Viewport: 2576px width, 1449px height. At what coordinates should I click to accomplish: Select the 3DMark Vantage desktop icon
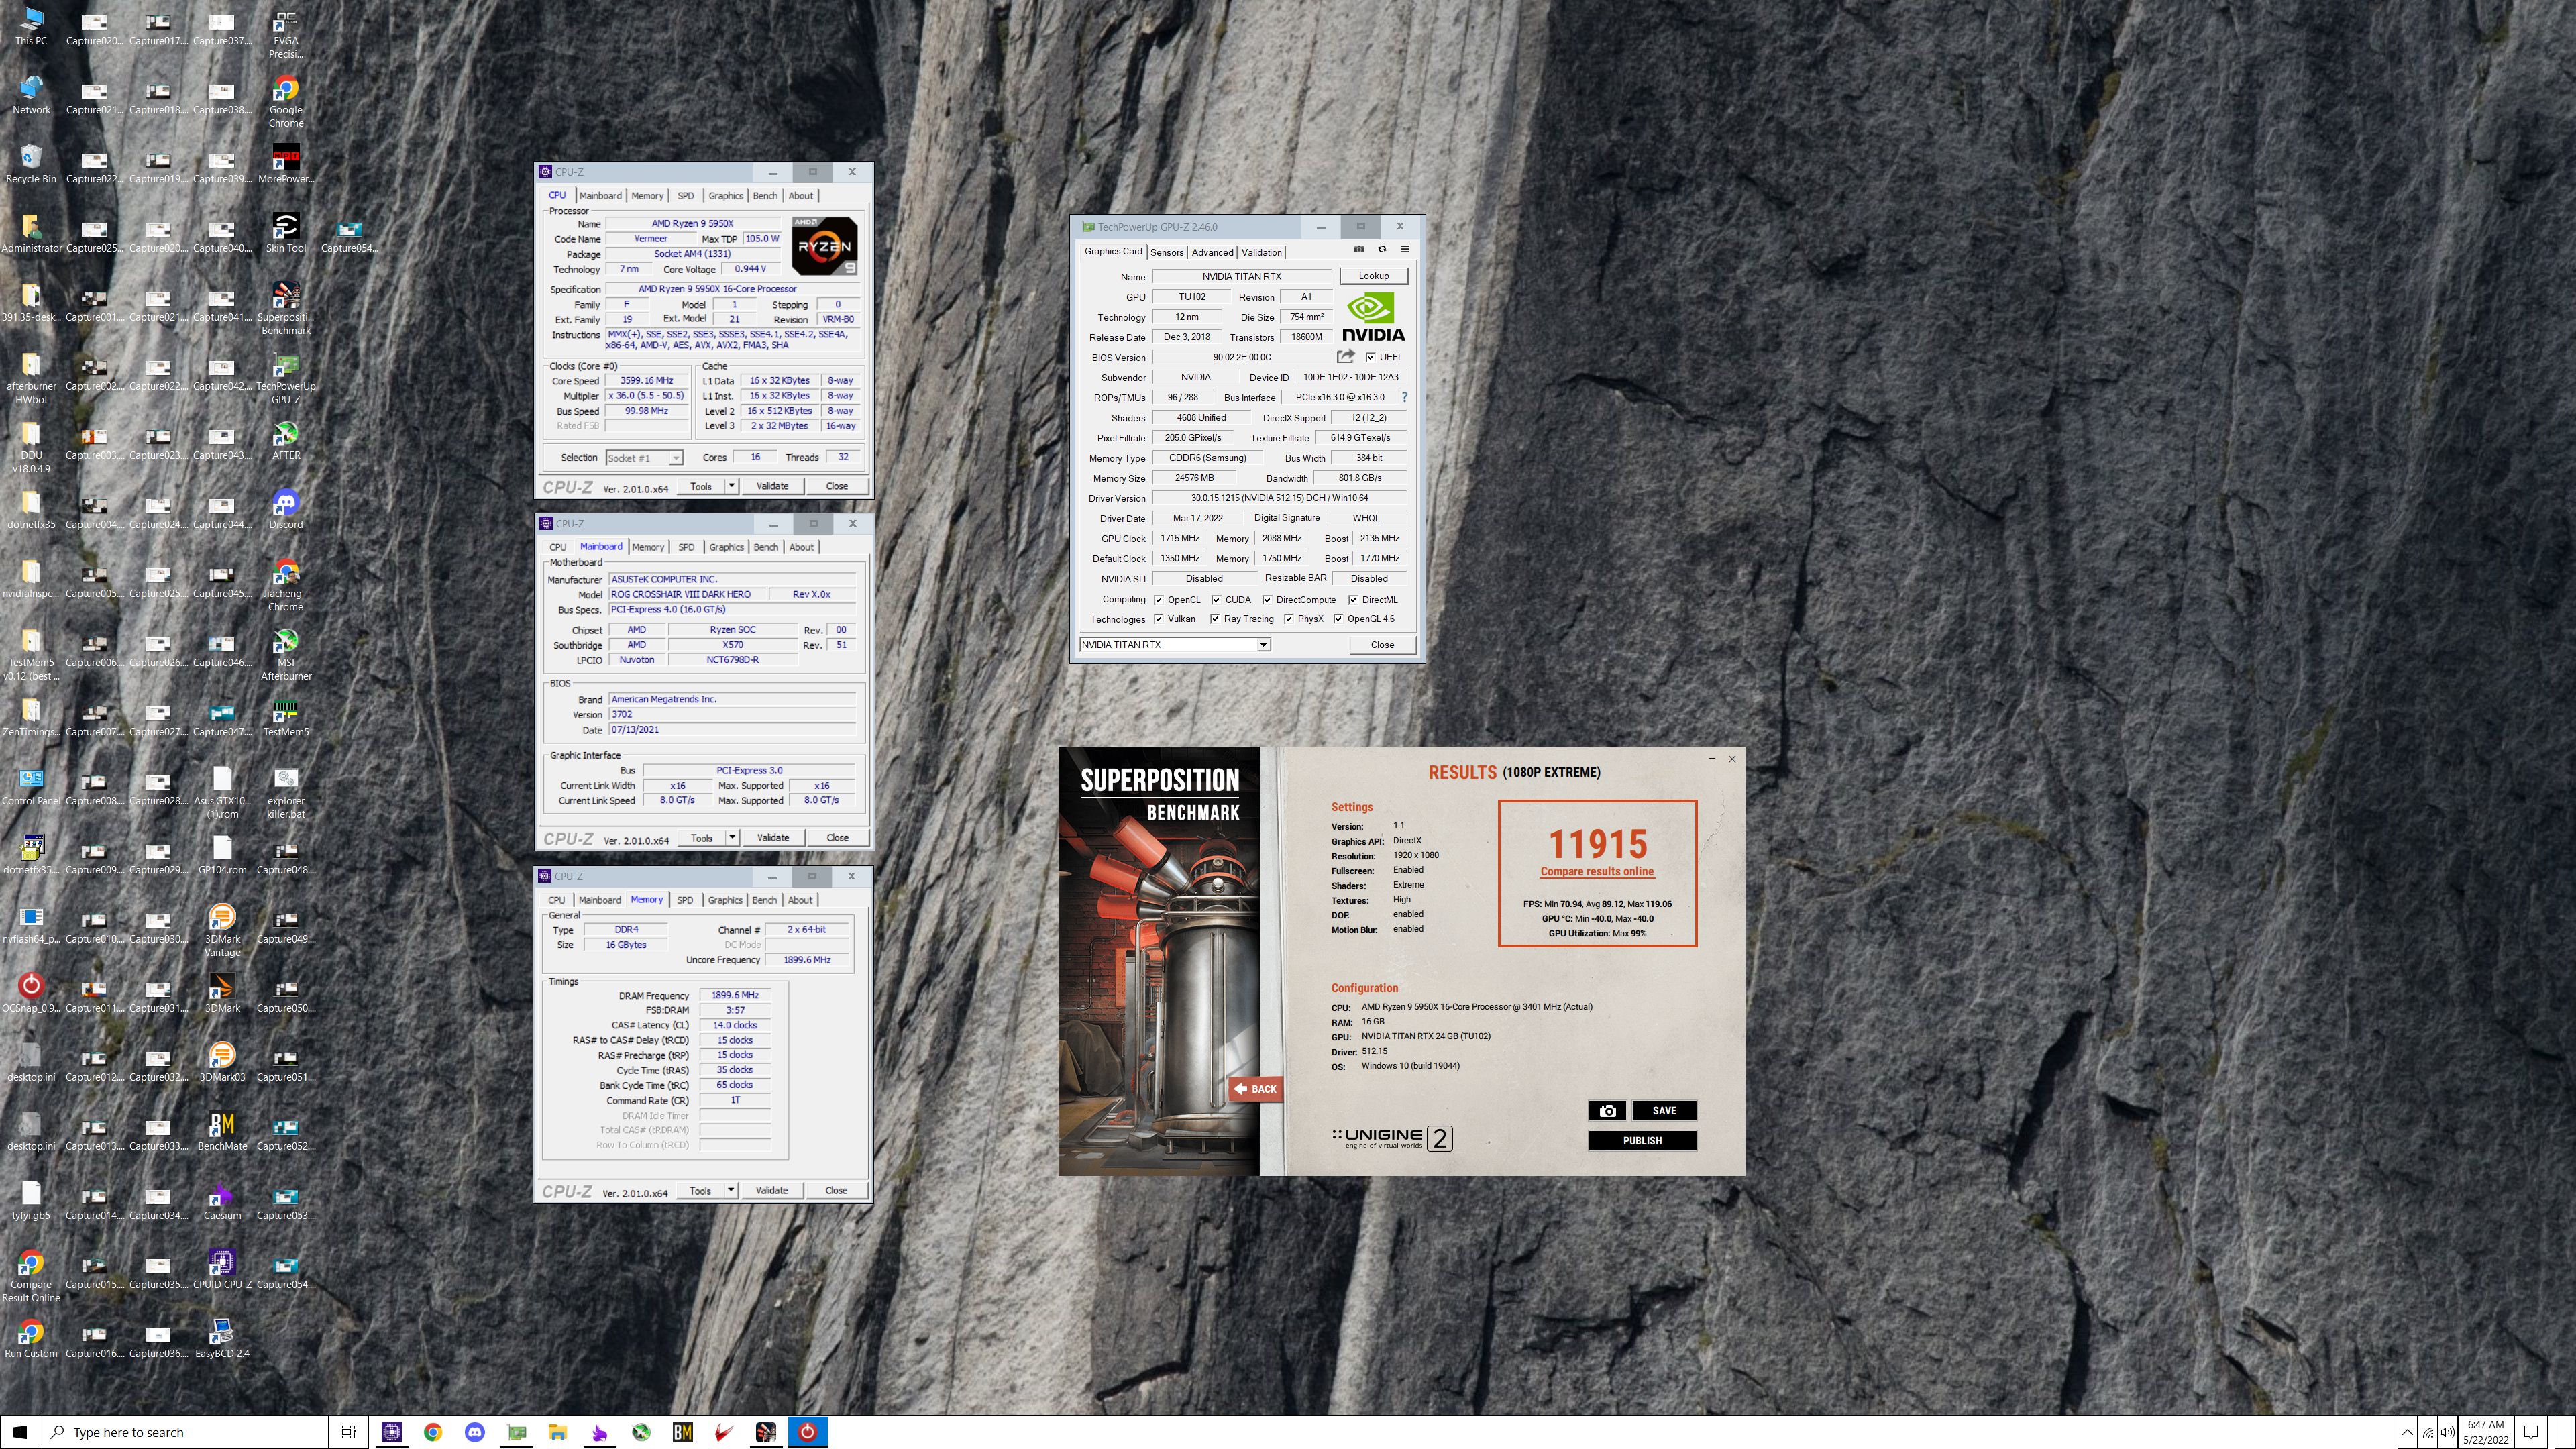(x=222, y=930)
